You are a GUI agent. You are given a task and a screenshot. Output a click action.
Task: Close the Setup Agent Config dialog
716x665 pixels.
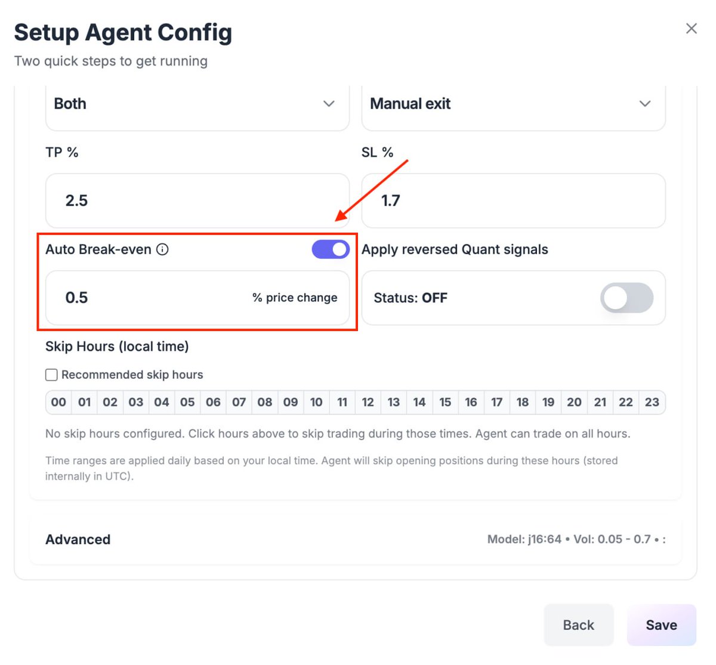tap(691, 29)
